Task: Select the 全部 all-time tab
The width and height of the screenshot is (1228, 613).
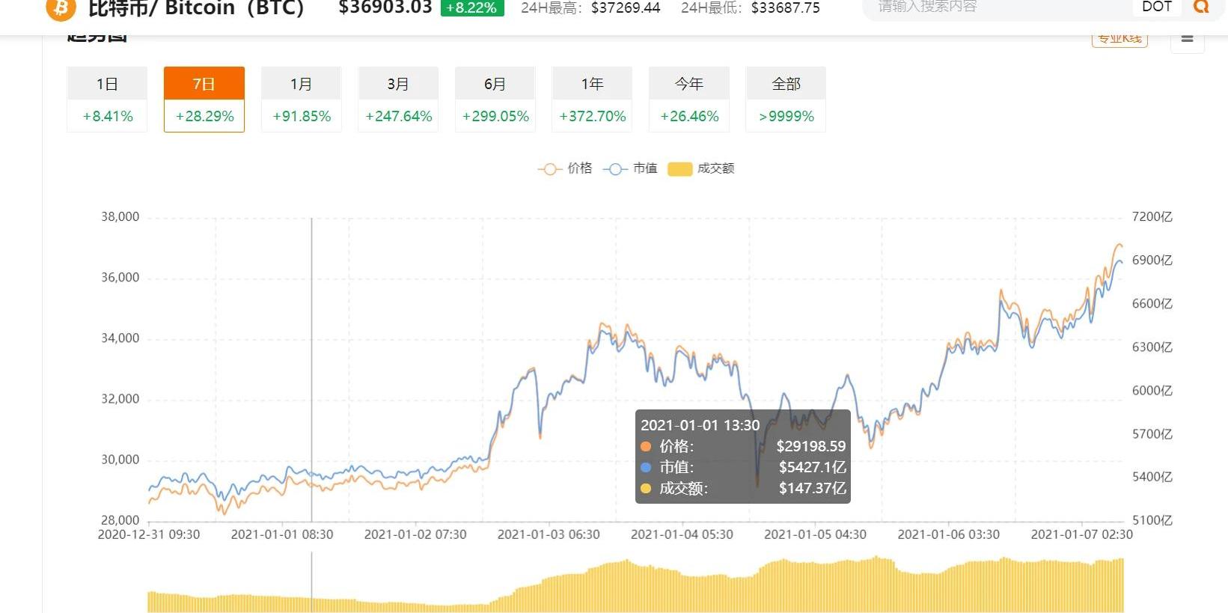Action: pos(786,99)
